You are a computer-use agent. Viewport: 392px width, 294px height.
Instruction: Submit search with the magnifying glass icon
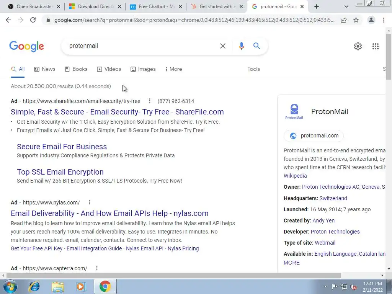click(x=256, y=46)
